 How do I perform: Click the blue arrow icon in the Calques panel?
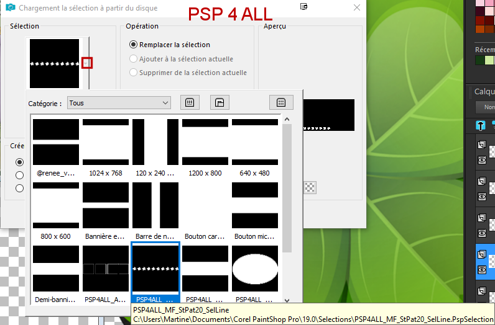[481, 125]
